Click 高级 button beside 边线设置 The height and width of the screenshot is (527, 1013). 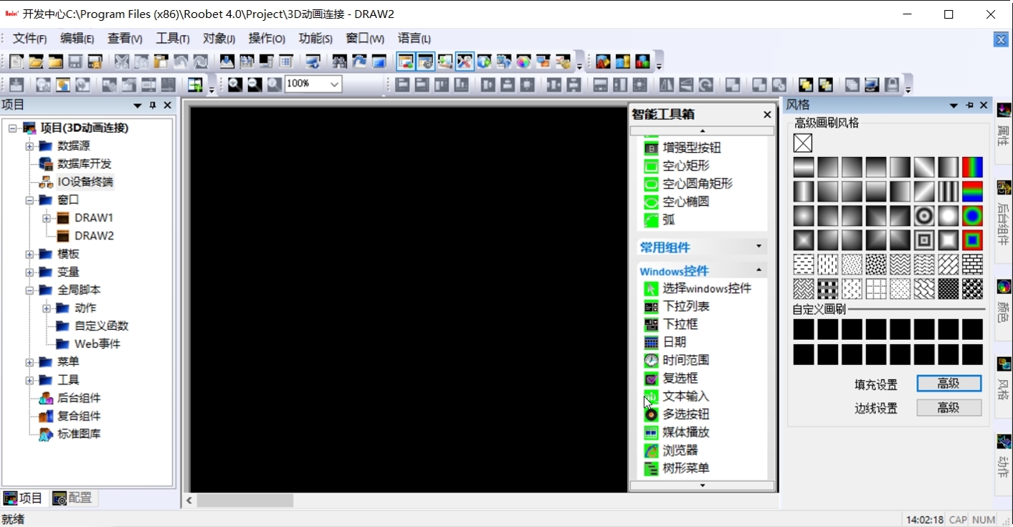pyautogui.click(x=948, y=408)
